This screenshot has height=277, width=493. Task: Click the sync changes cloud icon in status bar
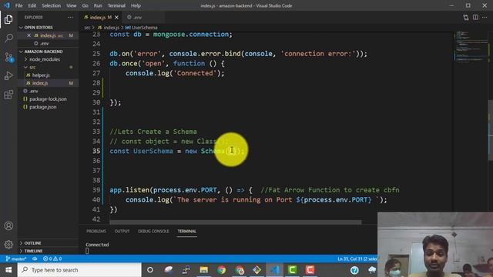(x=35, y=259)
